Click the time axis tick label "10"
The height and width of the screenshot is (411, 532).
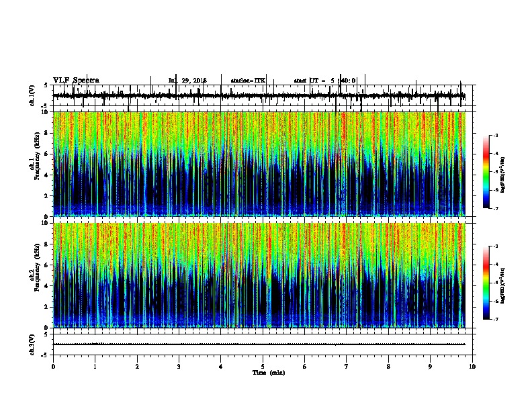click(x=472, y=367)
